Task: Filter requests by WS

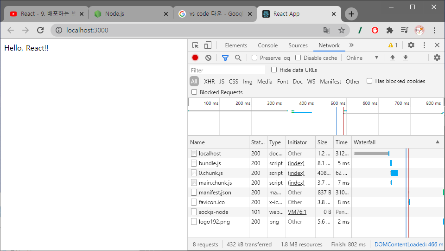Action: [311, 82]
